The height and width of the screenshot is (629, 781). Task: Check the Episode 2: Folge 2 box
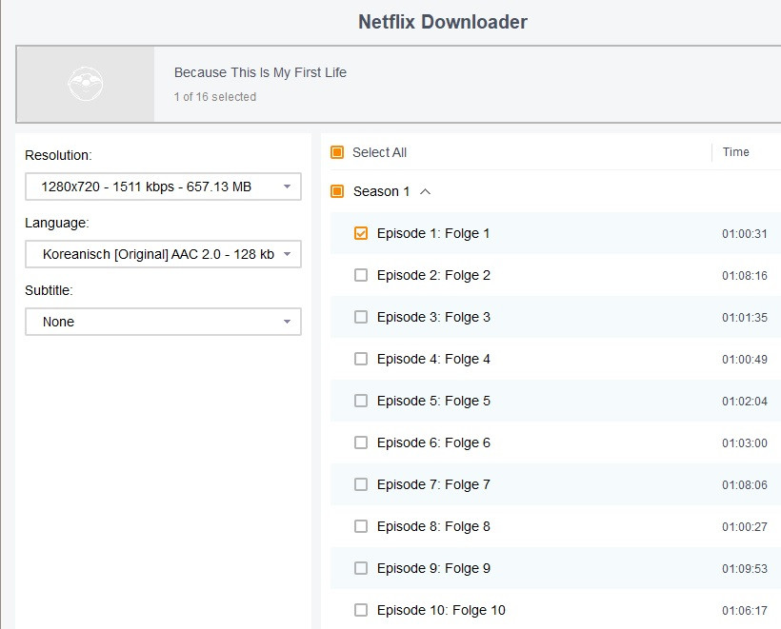361,275
